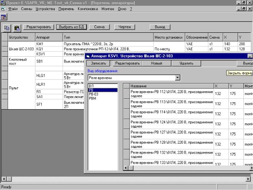
Task: Click the left arrow of the main horizontal scrollbar
Action: coord(4,179)
